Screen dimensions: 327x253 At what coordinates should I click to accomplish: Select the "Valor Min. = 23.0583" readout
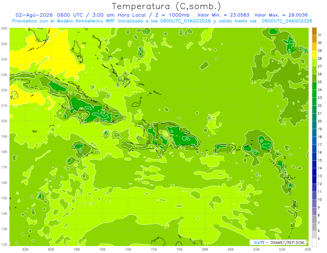click(x=223, y=15)
